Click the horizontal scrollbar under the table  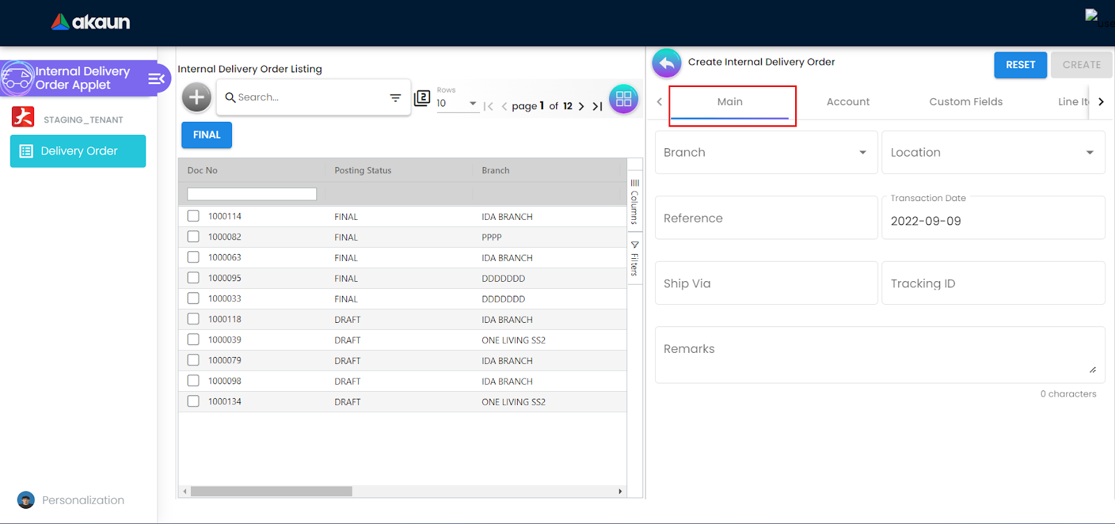271,491
